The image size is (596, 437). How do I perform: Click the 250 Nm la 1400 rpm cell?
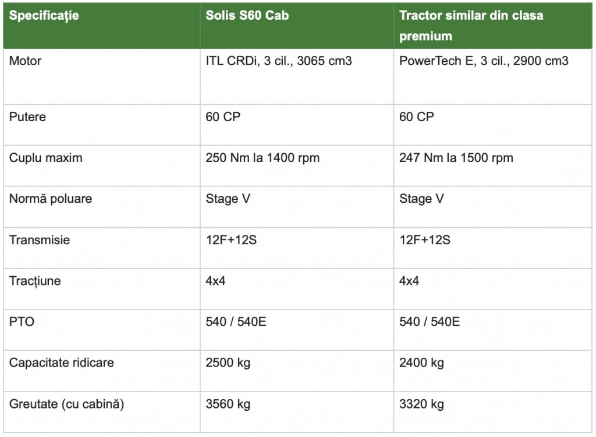pyautogui.click(x=262, y=158)
